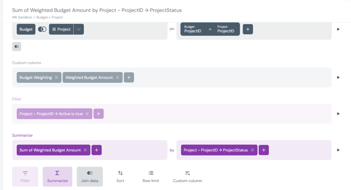This screenshot has height=190, width=351.
Task: Remove the Active is true filter
Action: (87, 114)
